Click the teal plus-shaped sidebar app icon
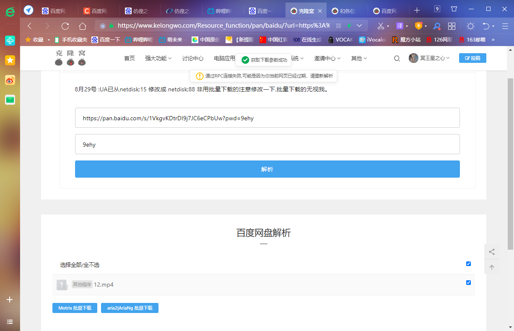The image size is (514, 331). [10, 40]
